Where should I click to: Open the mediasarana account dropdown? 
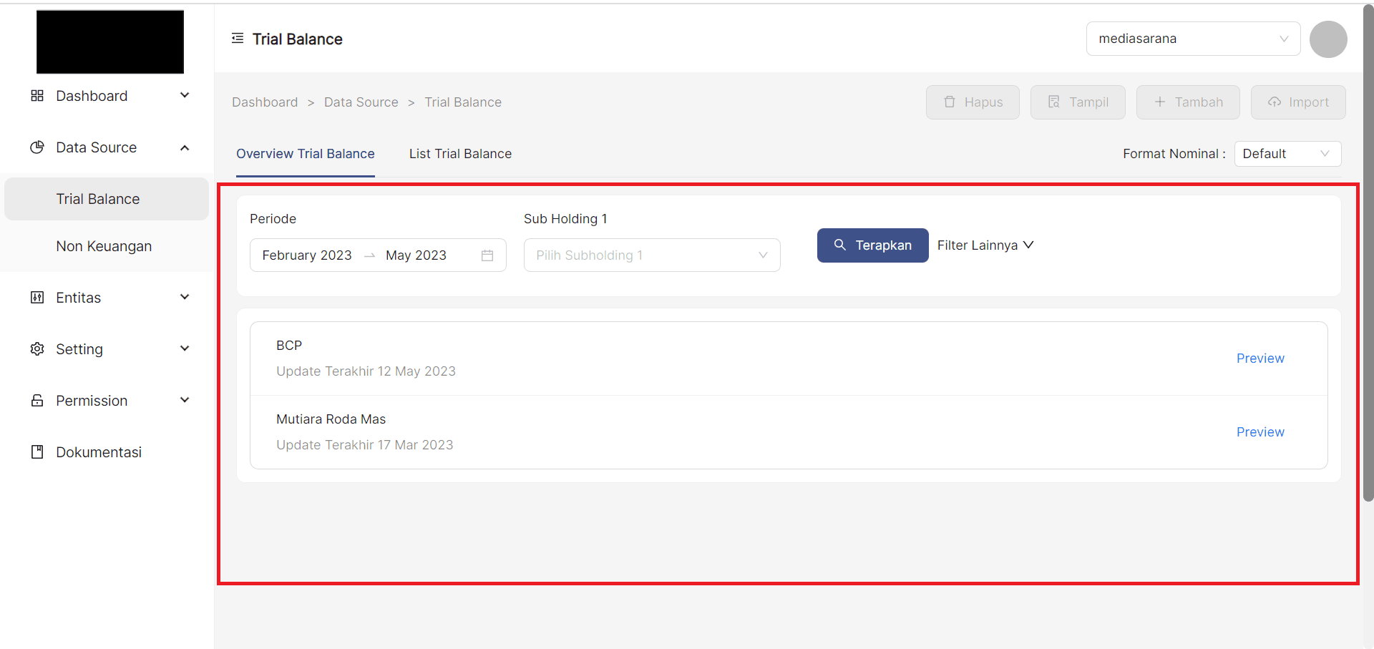click(x=1192, y=39)
